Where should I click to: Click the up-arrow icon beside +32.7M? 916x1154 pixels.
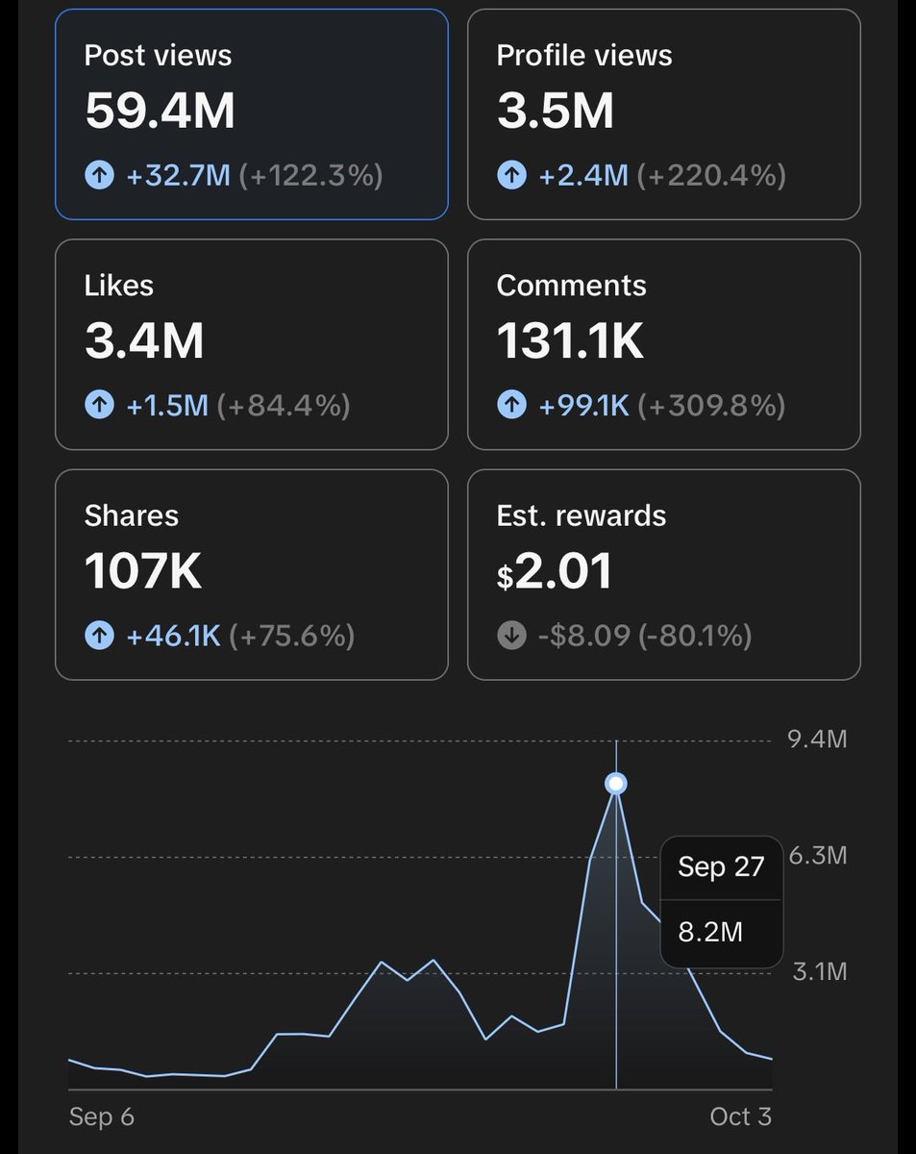point(99,175)
